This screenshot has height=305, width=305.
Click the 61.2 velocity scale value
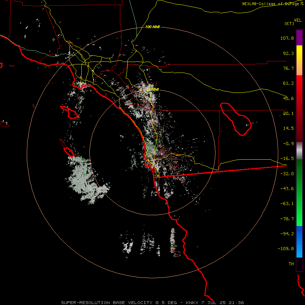(x=288, y=83)
